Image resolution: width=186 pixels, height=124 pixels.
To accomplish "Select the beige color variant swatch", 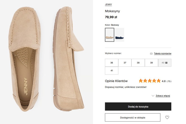I will [x=109, y=35].
